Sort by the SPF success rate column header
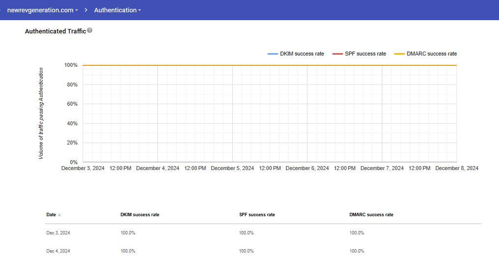 click(257, 215)
